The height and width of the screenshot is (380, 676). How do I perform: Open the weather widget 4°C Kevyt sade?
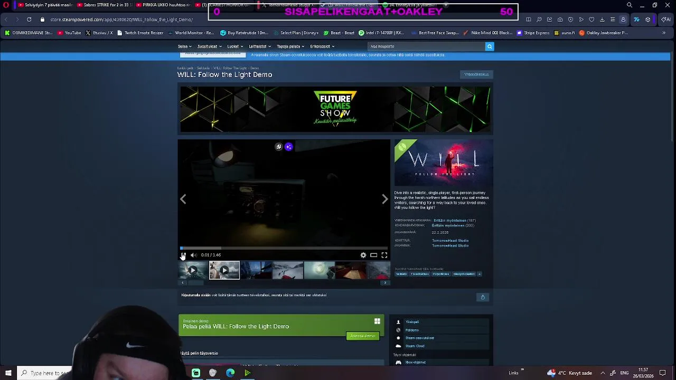pos(569,373)
